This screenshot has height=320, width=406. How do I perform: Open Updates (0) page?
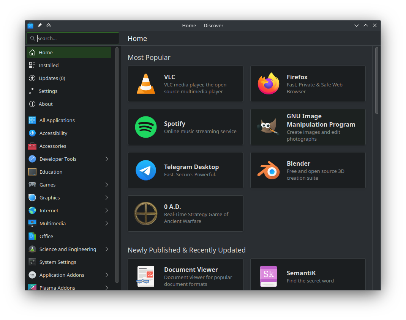pyautogui.click(x=69, y=78)
